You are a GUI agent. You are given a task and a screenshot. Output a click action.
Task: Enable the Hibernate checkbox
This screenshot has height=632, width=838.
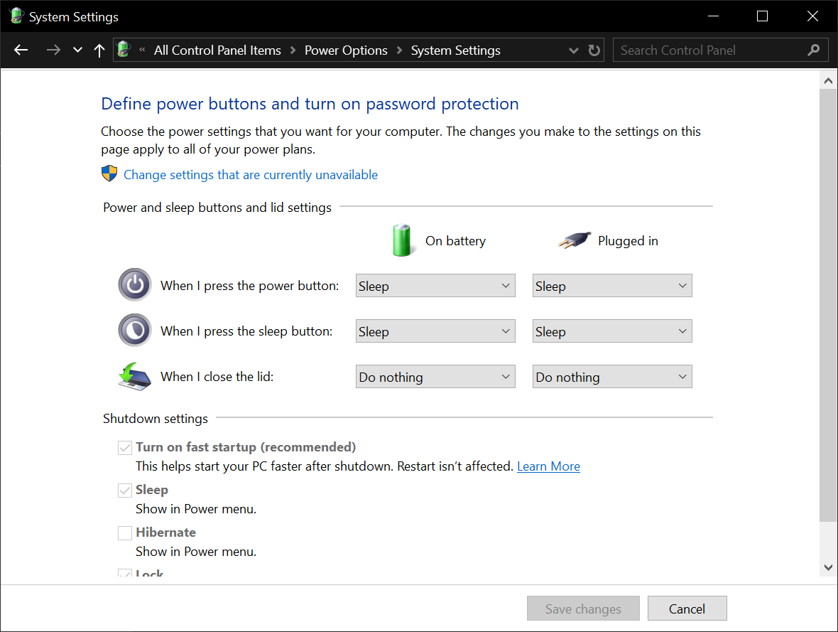[124, 533]
